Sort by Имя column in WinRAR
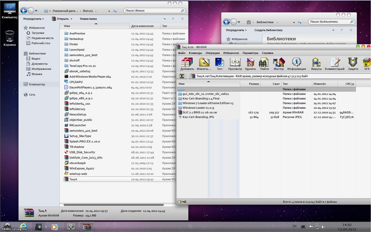371x232 pixels. click(x=208, y=84)
